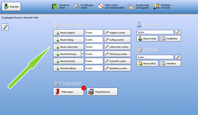
Task: Focus the Bestellung search field
Action: [x=94, y=68]
